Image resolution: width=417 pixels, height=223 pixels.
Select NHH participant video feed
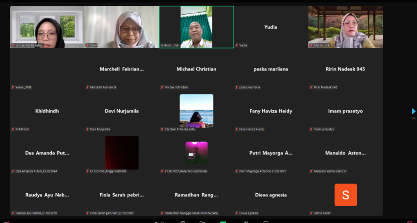point(122,27)
